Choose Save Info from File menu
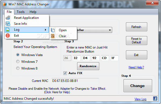 [27, 24]
